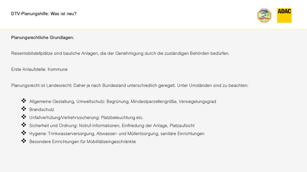Click the TopPlatz logo badge

(x=264, y=16)
